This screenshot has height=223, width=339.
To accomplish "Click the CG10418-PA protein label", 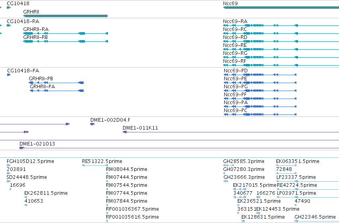I will [23, 71].
